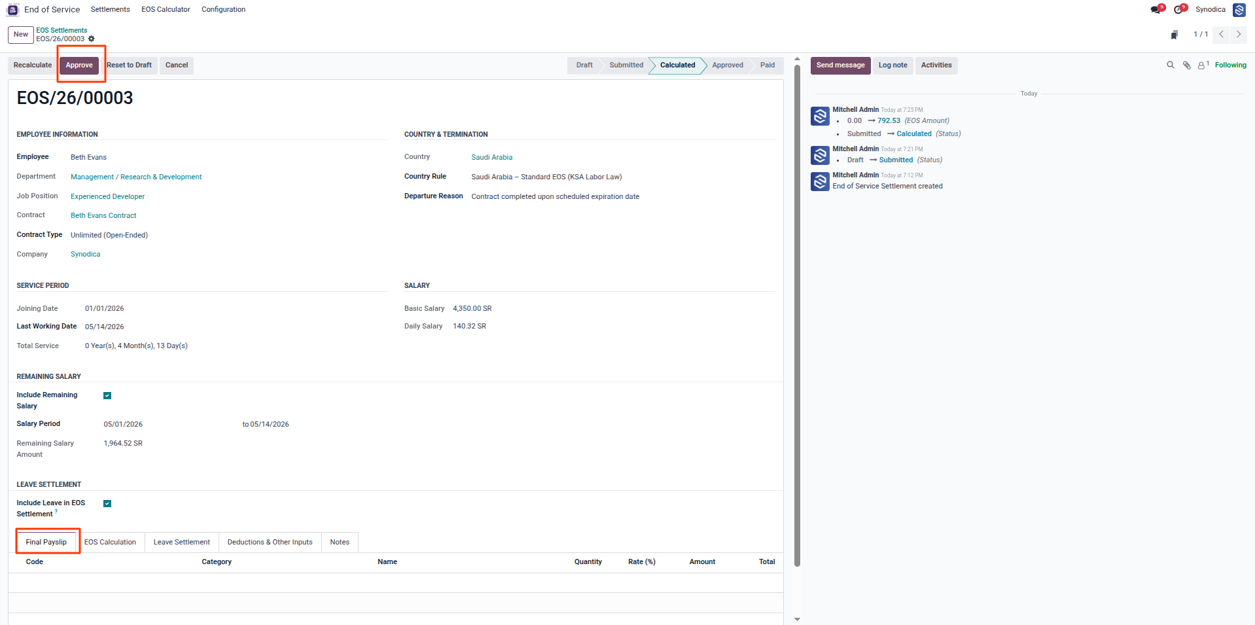The width and height of the screenshot is (1255, 625).
Task: Click the Following button
Action: coord(1230,65)
